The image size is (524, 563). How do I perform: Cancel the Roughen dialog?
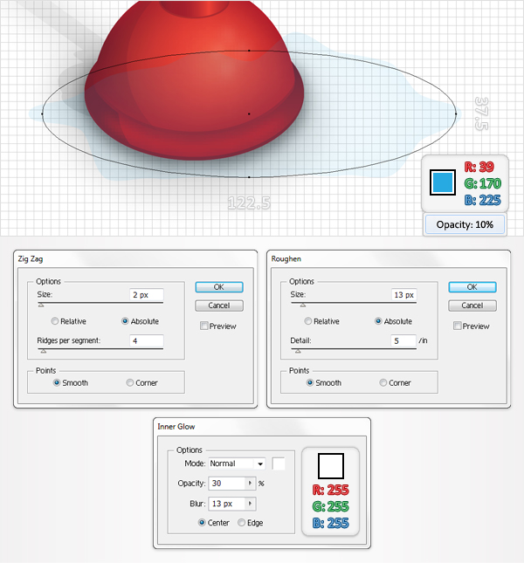tap(472, 306)
